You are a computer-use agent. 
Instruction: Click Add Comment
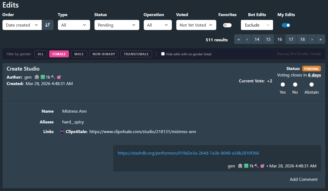[304, 179]
